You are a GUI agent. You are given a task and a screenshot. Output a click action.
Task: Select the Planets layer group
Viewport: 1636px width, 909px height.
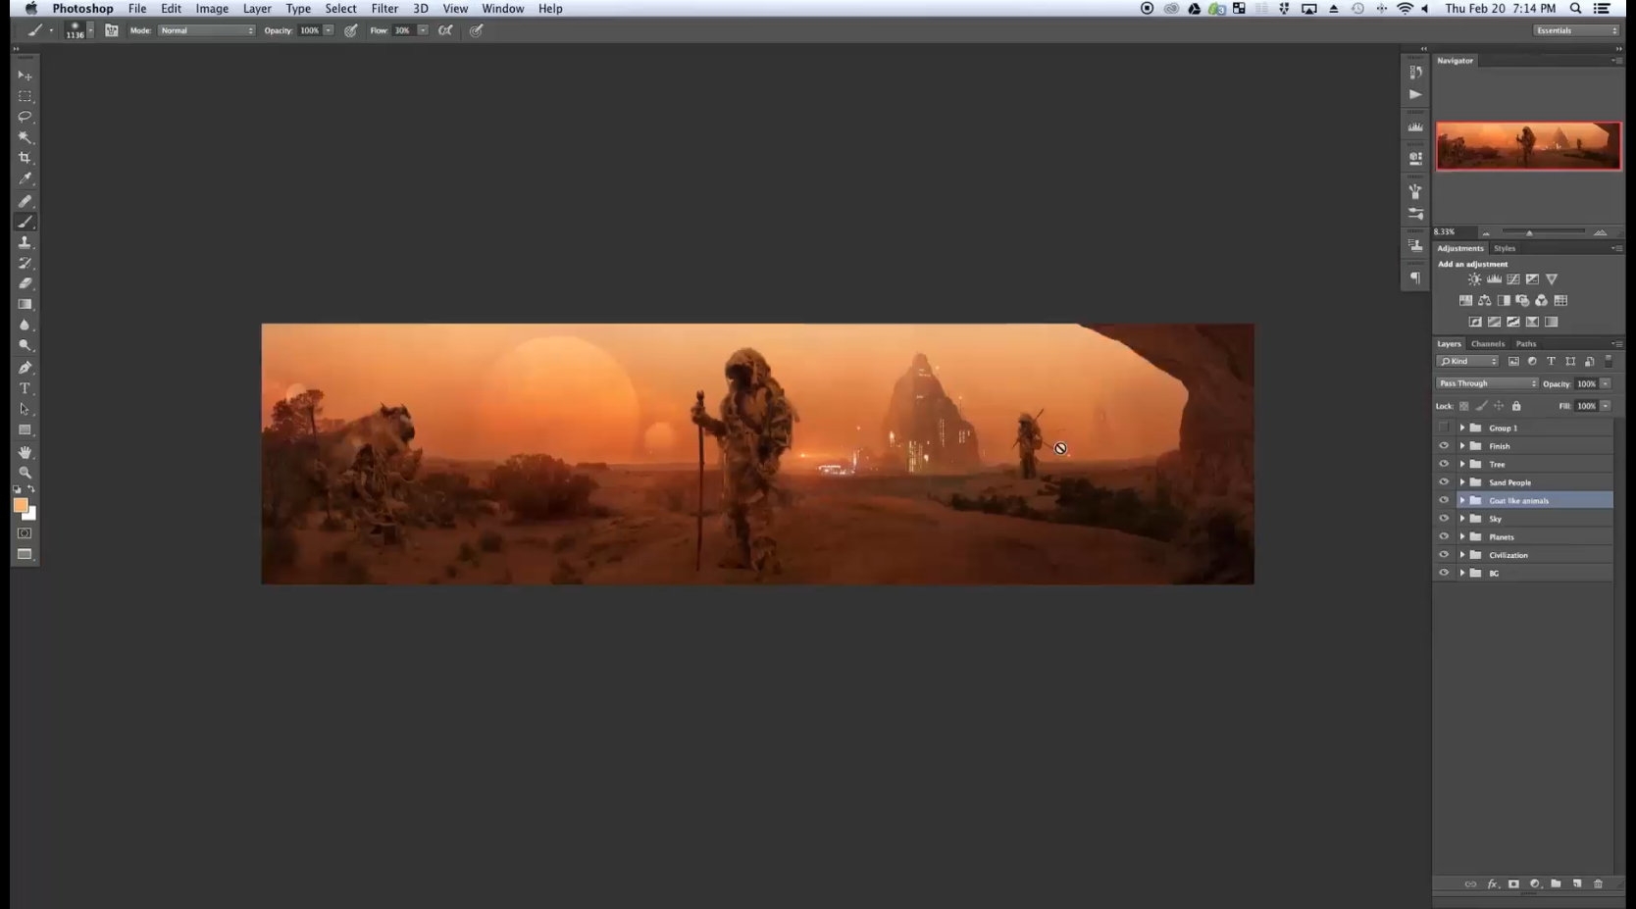pyautogui.click(x=1535, y=536)
